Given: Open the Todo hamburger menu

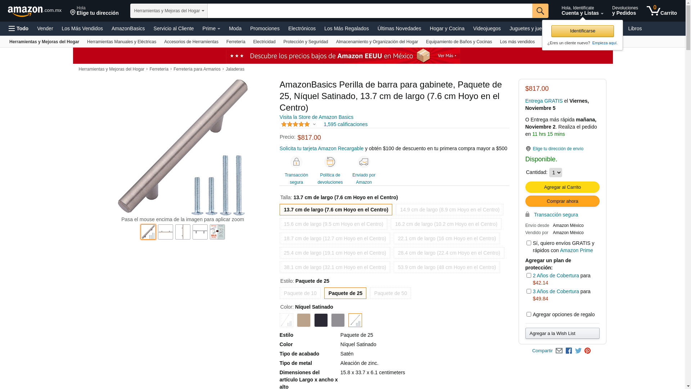Looking at the screenshot, I should [18, 28].
